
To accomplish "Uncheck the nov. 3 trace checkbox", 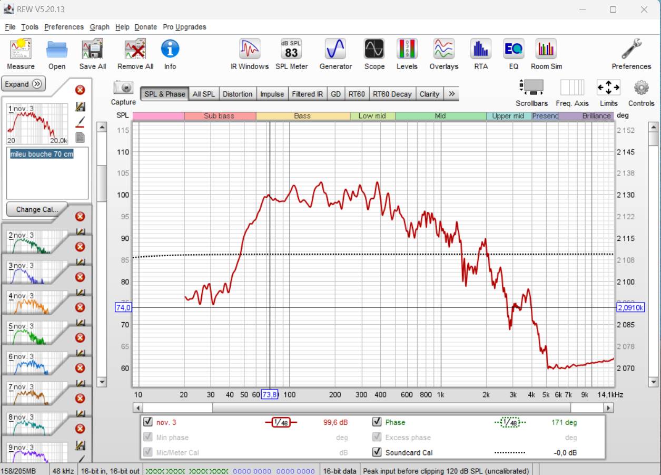I will (148, 422).
